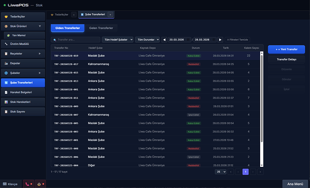Click the red phone icon in bottom bar
The height and width of the screenshot is (188, 310).
[x=28, y=184]
